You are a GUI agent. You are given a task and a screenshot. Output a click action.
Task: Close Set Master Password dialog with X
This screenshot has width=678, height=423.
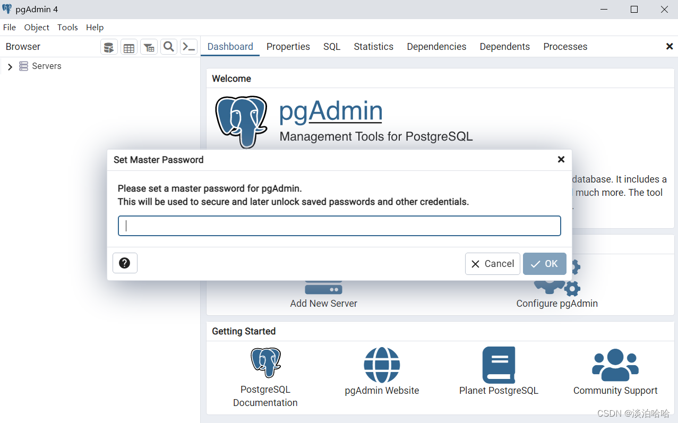(x=561, y=159)
